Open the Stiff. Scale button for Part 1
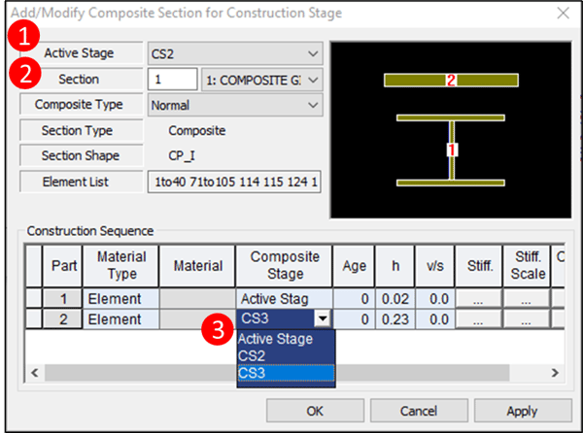 click(x=526, y=299)
